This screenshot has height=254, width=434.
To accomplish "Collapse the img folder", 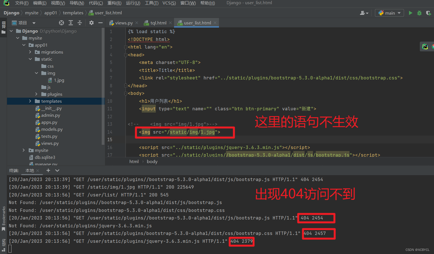I will coord(36,73).
